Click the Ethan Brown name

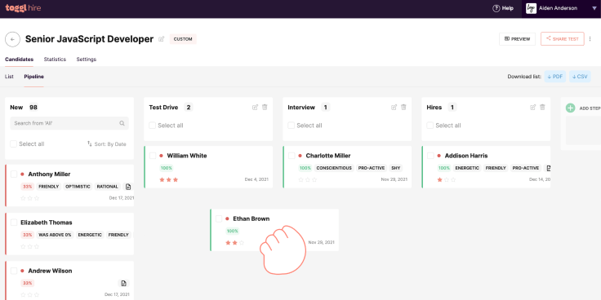[x=251, y=218]
